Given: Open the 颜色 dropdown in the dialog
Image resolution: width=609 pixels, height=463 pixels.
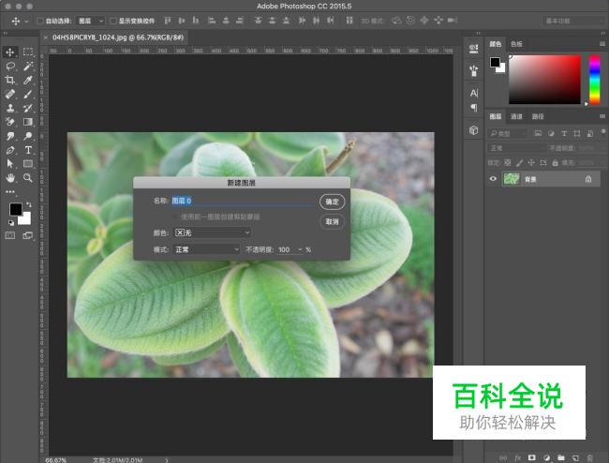Looking at the screenshot, I should pyautogui.click(x=211, y=232).
